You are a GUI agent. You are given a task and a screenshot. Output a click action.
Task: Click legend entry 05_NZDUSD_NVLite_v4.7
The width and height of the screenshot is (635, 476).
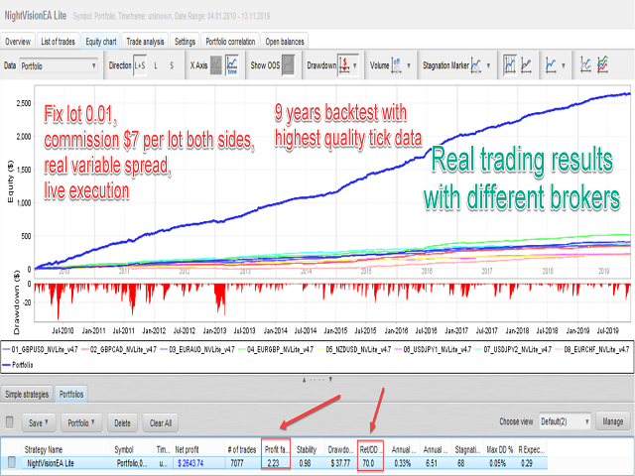(x=355, y=349)
